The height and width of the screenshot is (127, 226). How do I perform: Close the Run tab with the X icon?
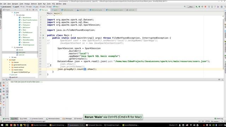[4, 105]
